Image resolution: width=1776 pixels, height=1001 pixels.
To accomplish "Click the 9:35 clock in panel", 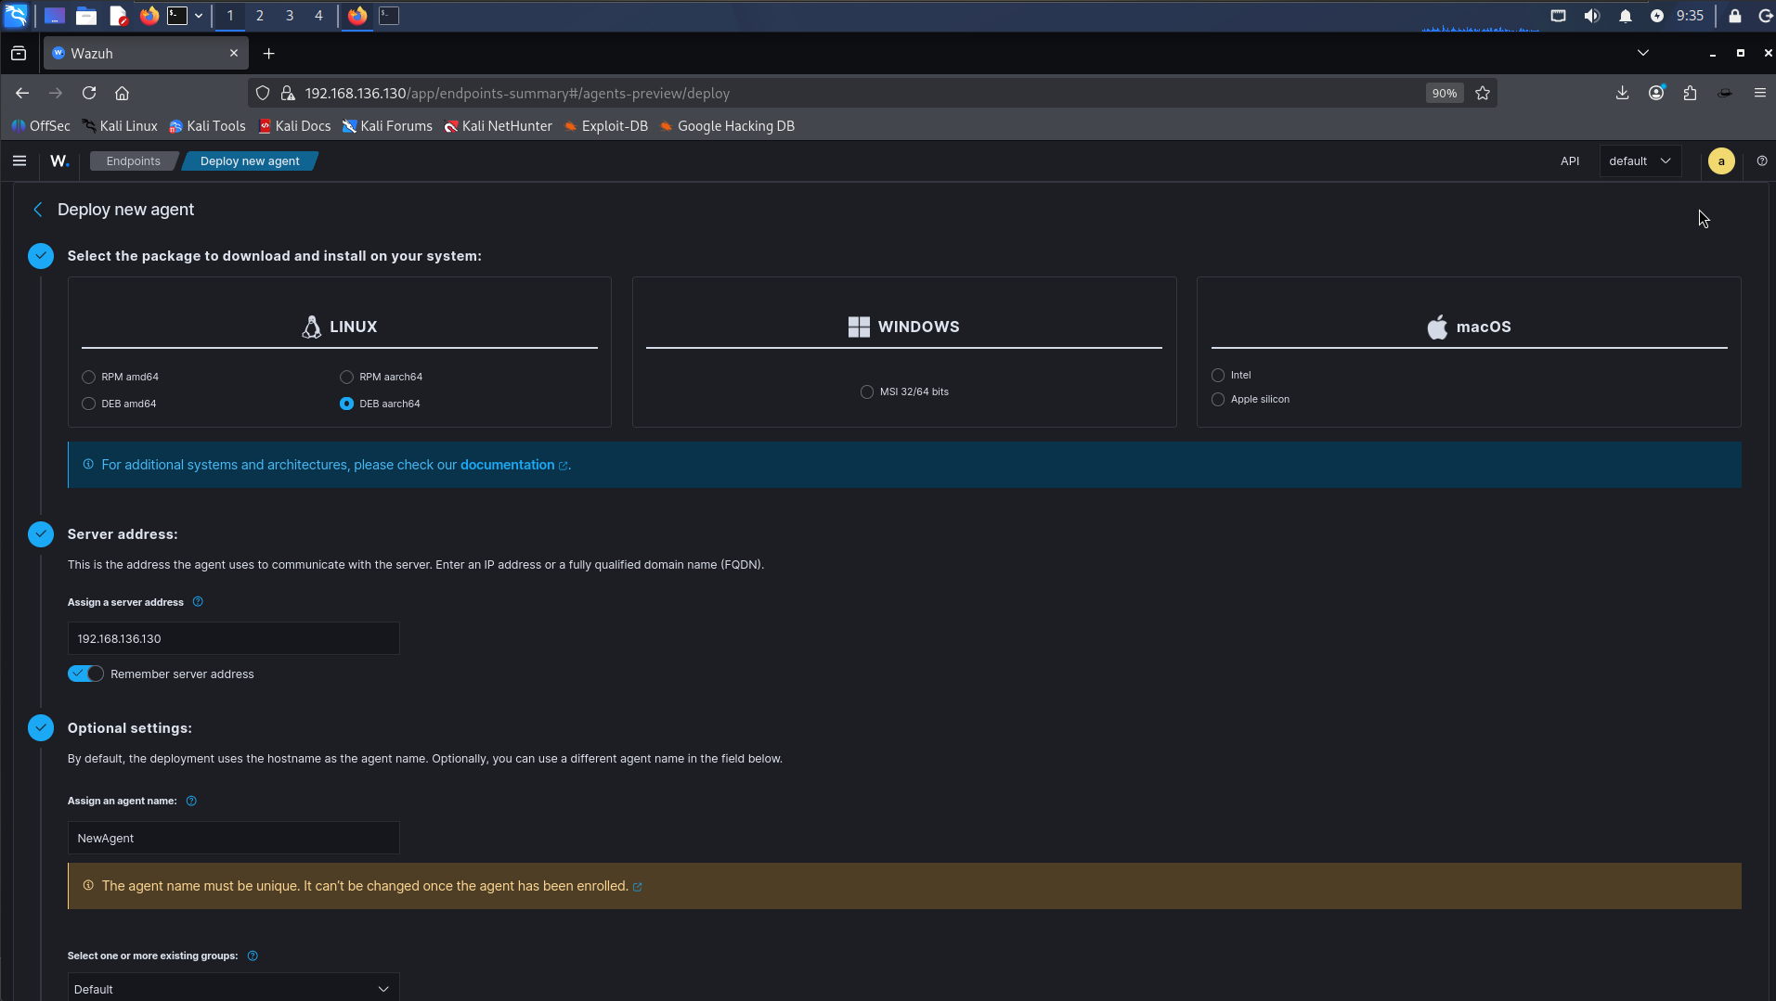I will 1690,16.
